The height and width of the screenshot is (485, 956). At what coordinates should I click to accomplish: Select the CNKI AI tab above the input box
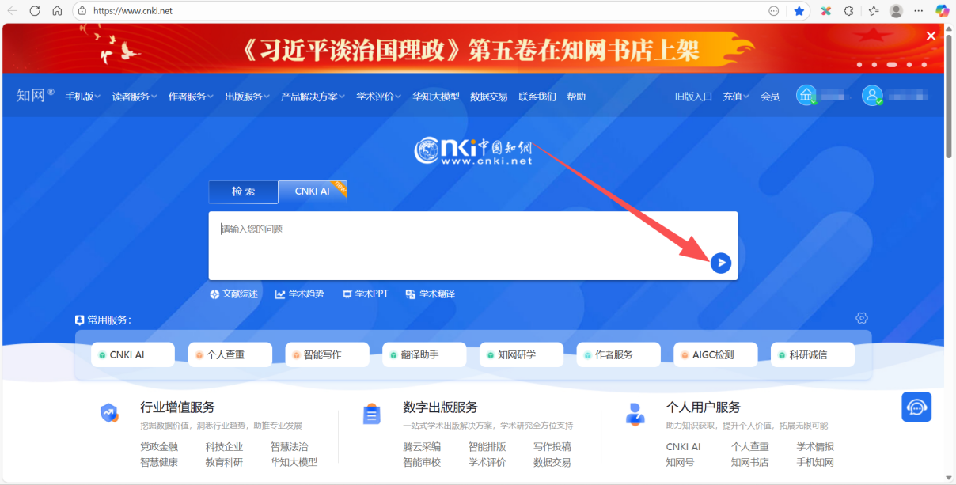tap(313, 191)
